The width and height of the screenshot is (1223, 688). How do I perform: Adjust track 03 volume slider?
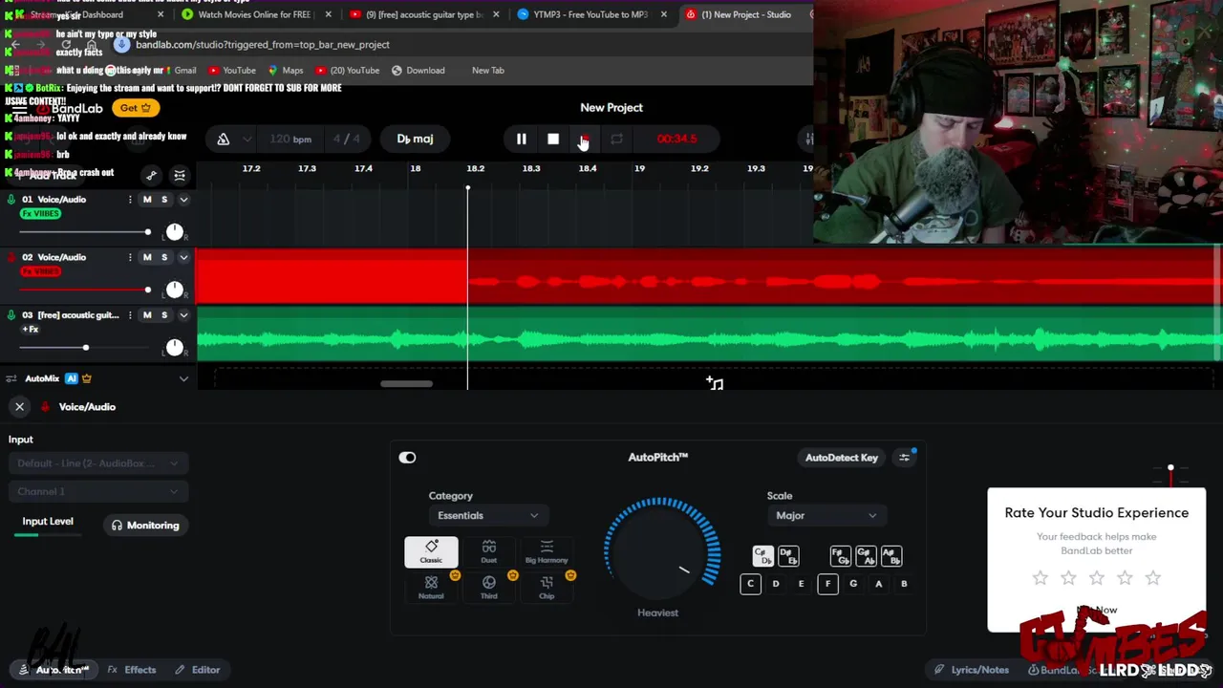pyautogui.click(x=84, y=348)
